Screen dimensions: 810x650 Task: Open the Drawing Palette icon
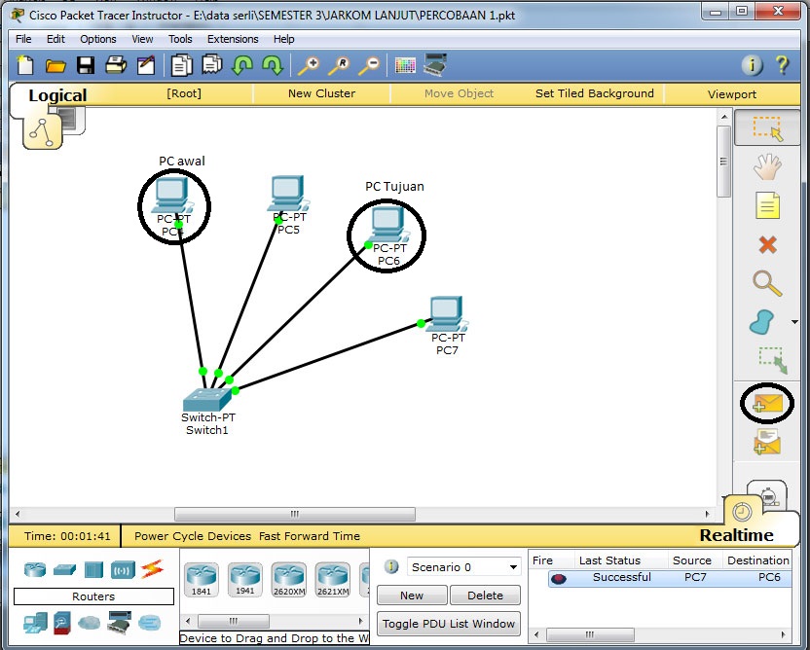(x=405, y=65)
